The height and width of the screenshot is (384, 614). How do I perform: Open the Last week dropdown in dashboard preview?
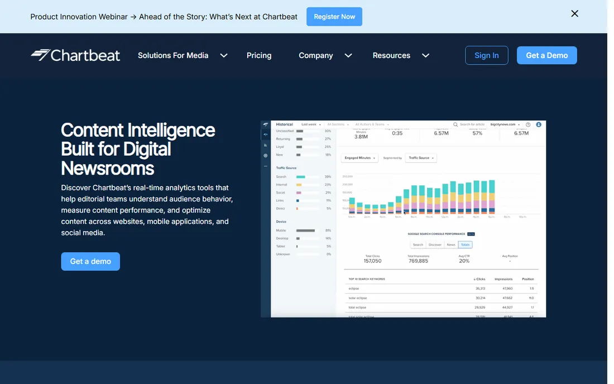tap(311, 124)
